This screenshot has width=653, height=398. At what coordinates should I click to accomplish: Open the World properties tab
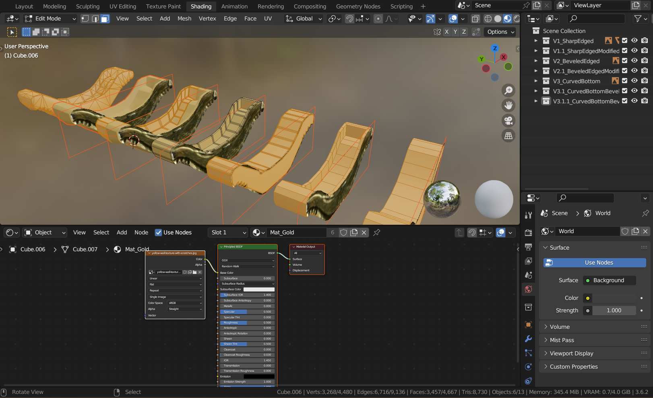529,289
